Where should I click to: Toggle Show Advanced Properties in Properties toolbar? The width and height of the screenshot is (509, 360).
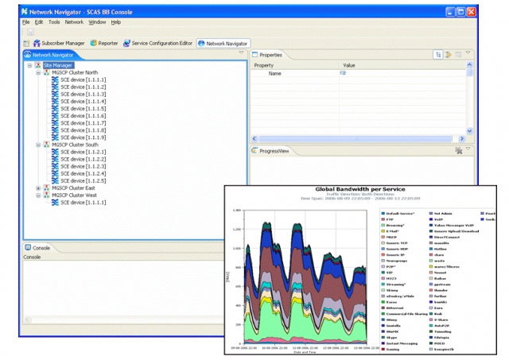[x=449, y=55]
